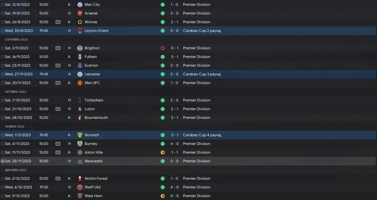Screen dimensions: 377x200
Task: Toggle the checkmark beside Sat, 19/8/2023
Action: point(3,13)
